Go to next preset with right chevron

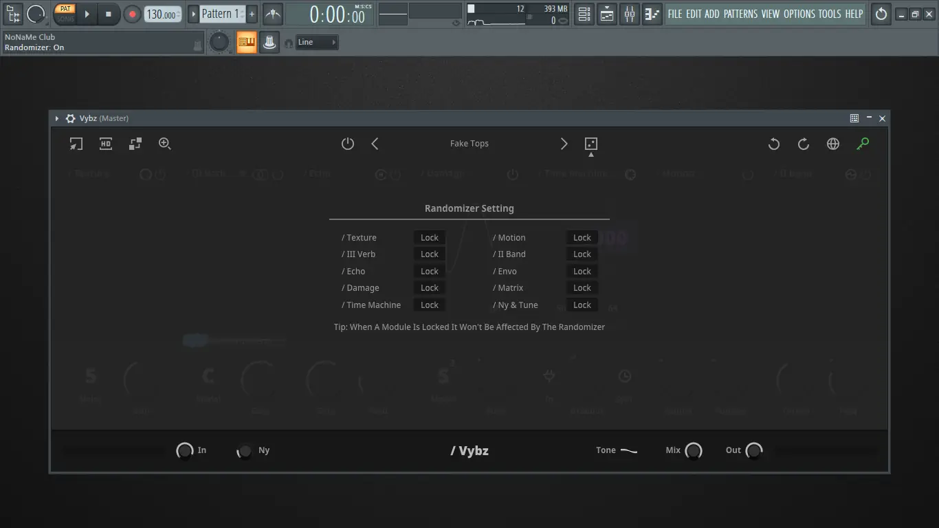click(564, 144)
